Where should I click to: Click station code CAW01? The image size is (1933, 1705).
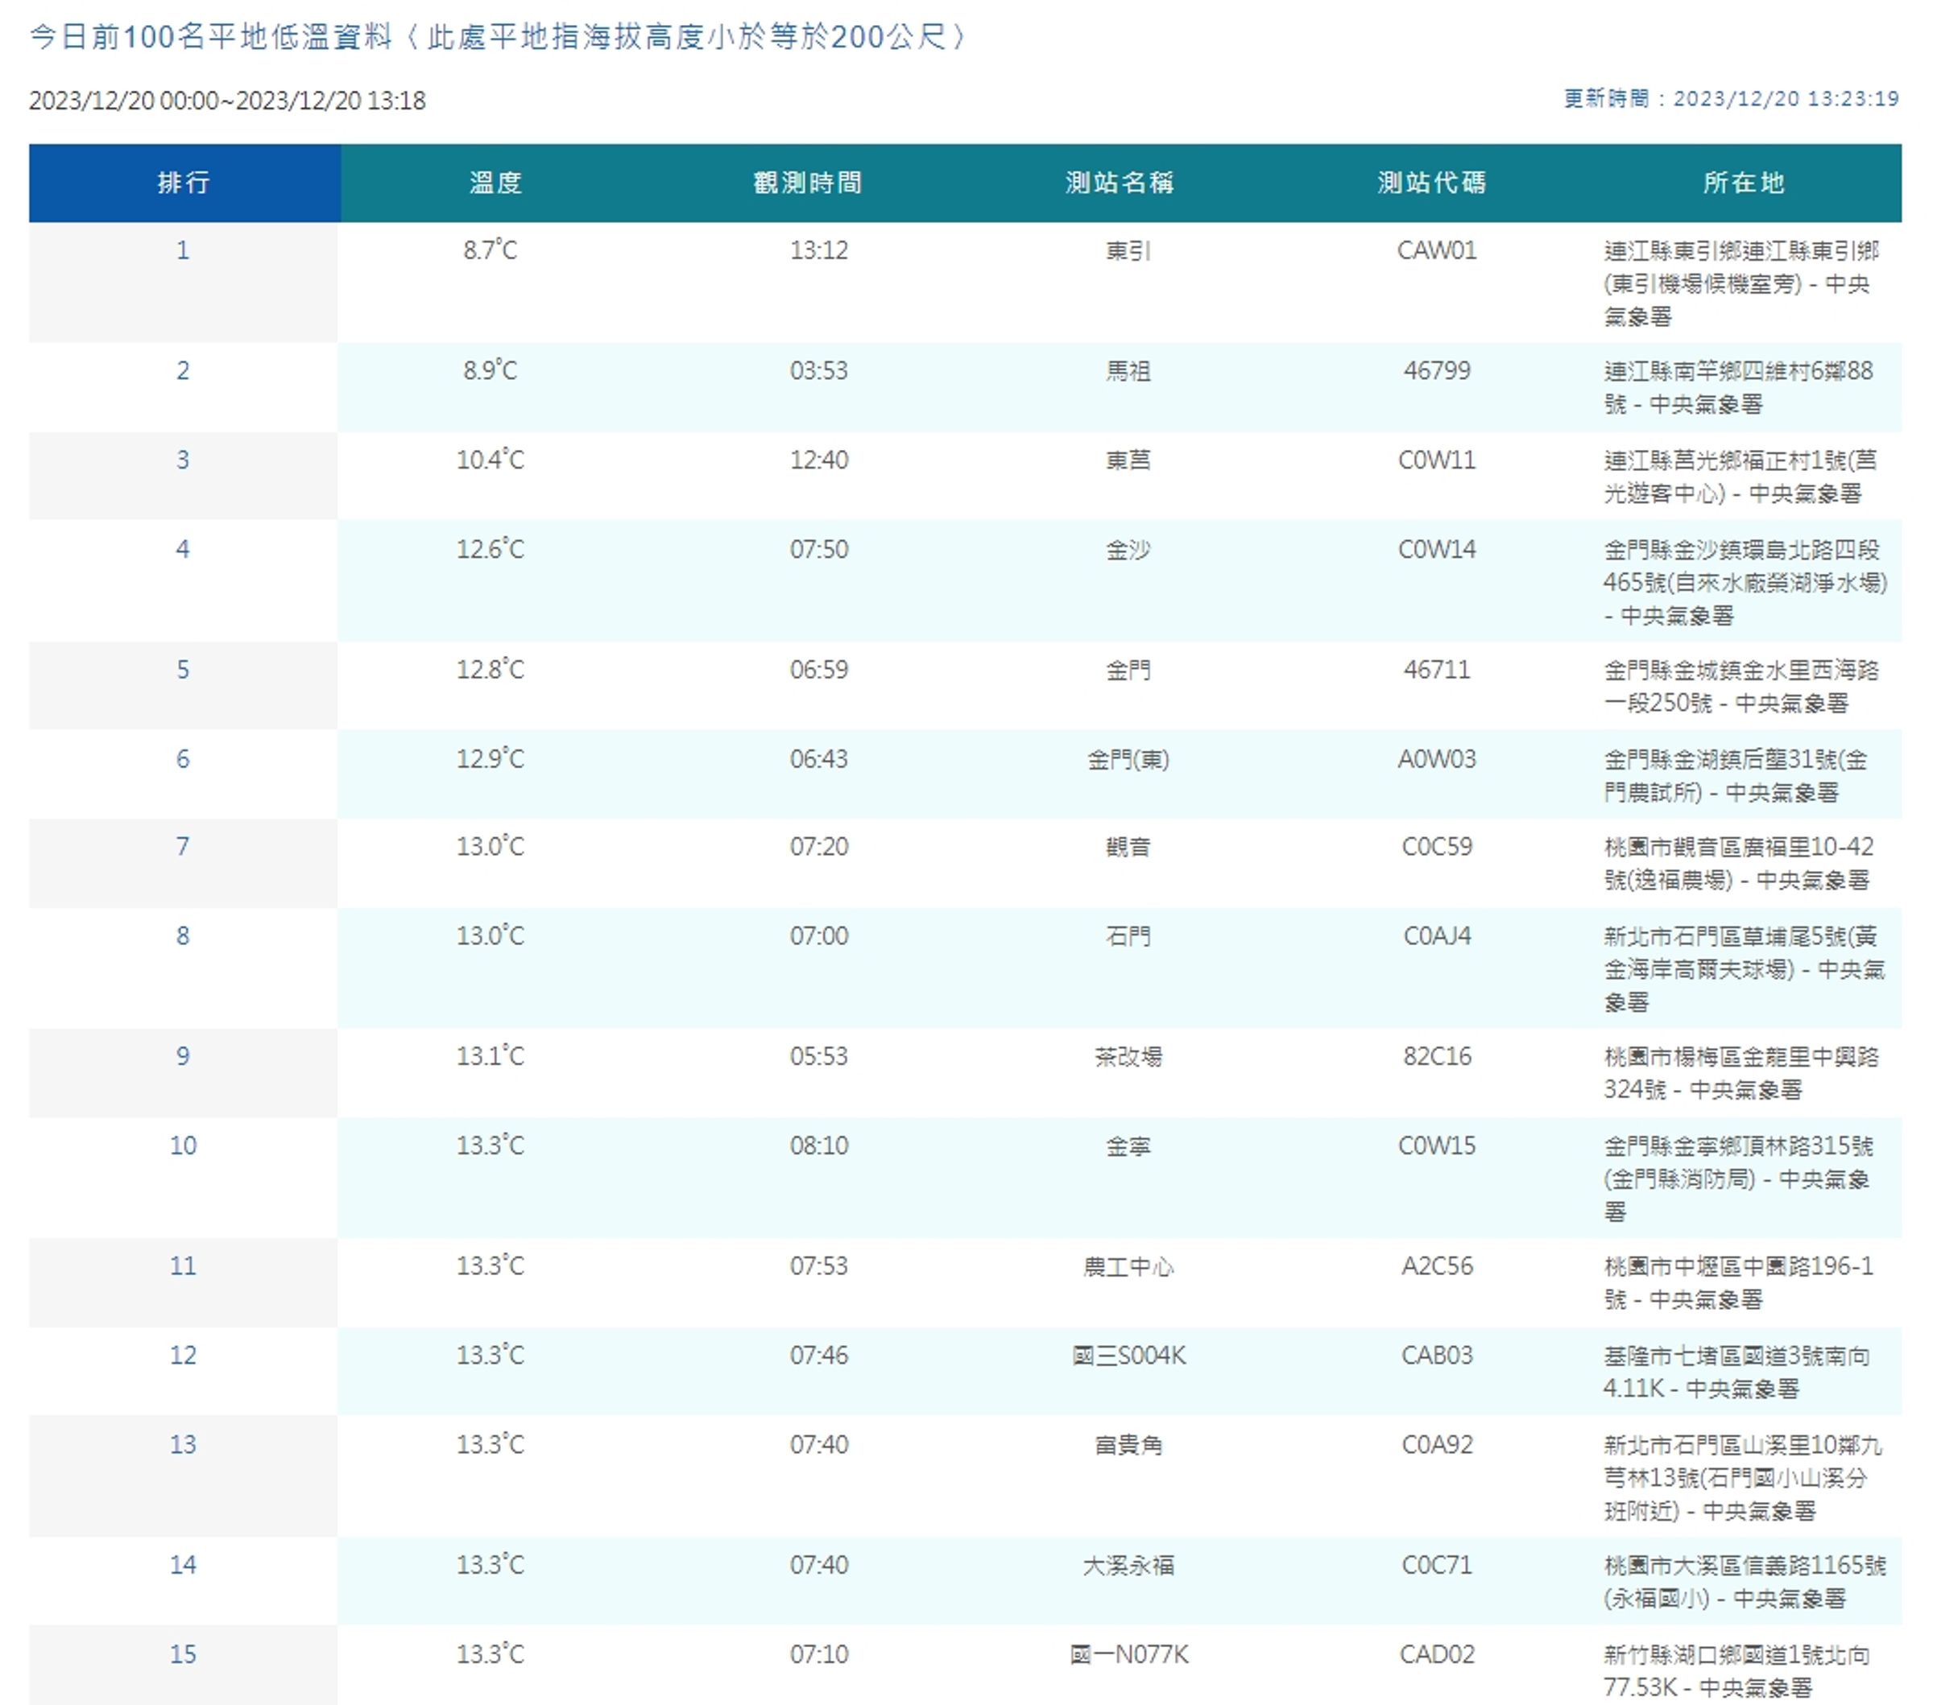[1437, 250]
